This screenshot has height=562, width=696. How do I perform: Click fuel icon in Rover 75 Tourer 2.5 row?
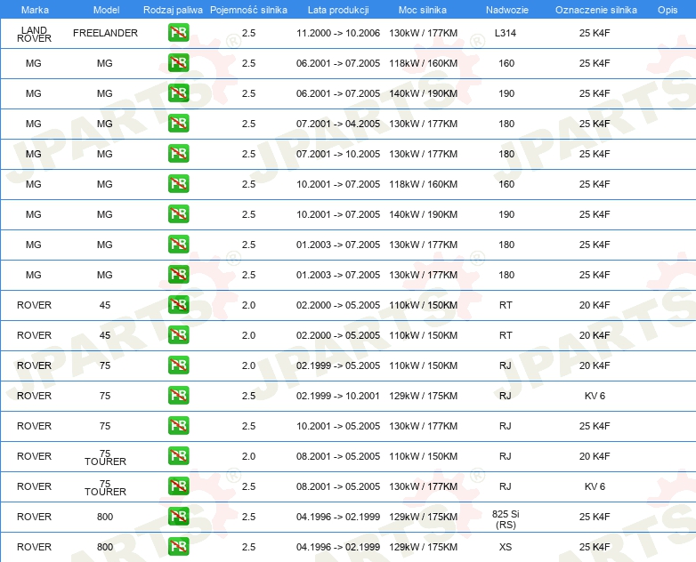178,486
